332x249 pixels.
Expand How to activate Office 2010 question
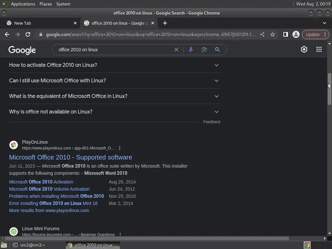click(x=114, y=65)
